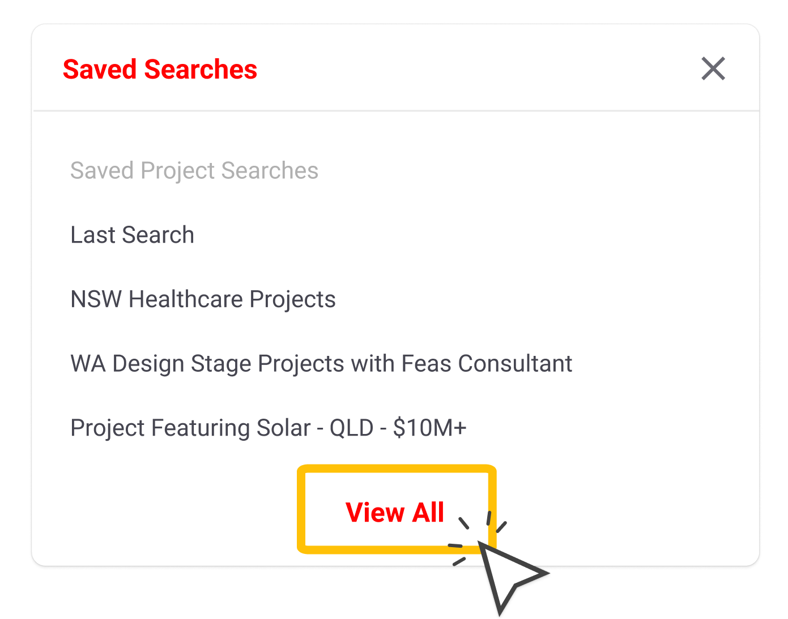This screenshot has width=788, height=619.
Task: Pick the Last Search list item
Action: click(x=132, y=235)
